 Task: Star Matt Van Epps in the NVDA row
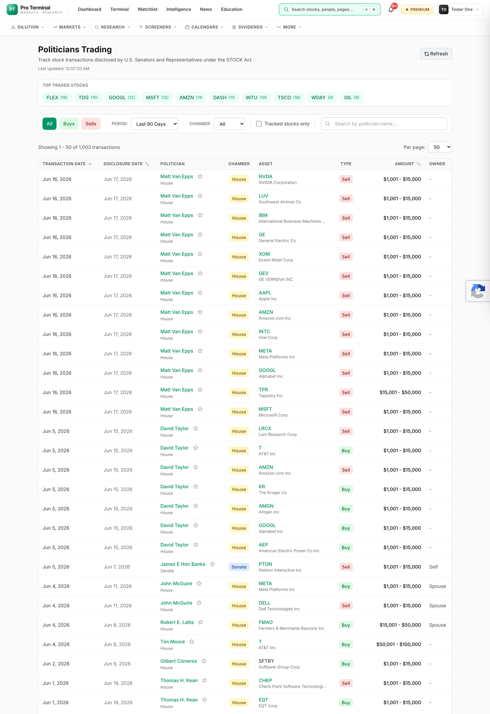coord(200,176)
